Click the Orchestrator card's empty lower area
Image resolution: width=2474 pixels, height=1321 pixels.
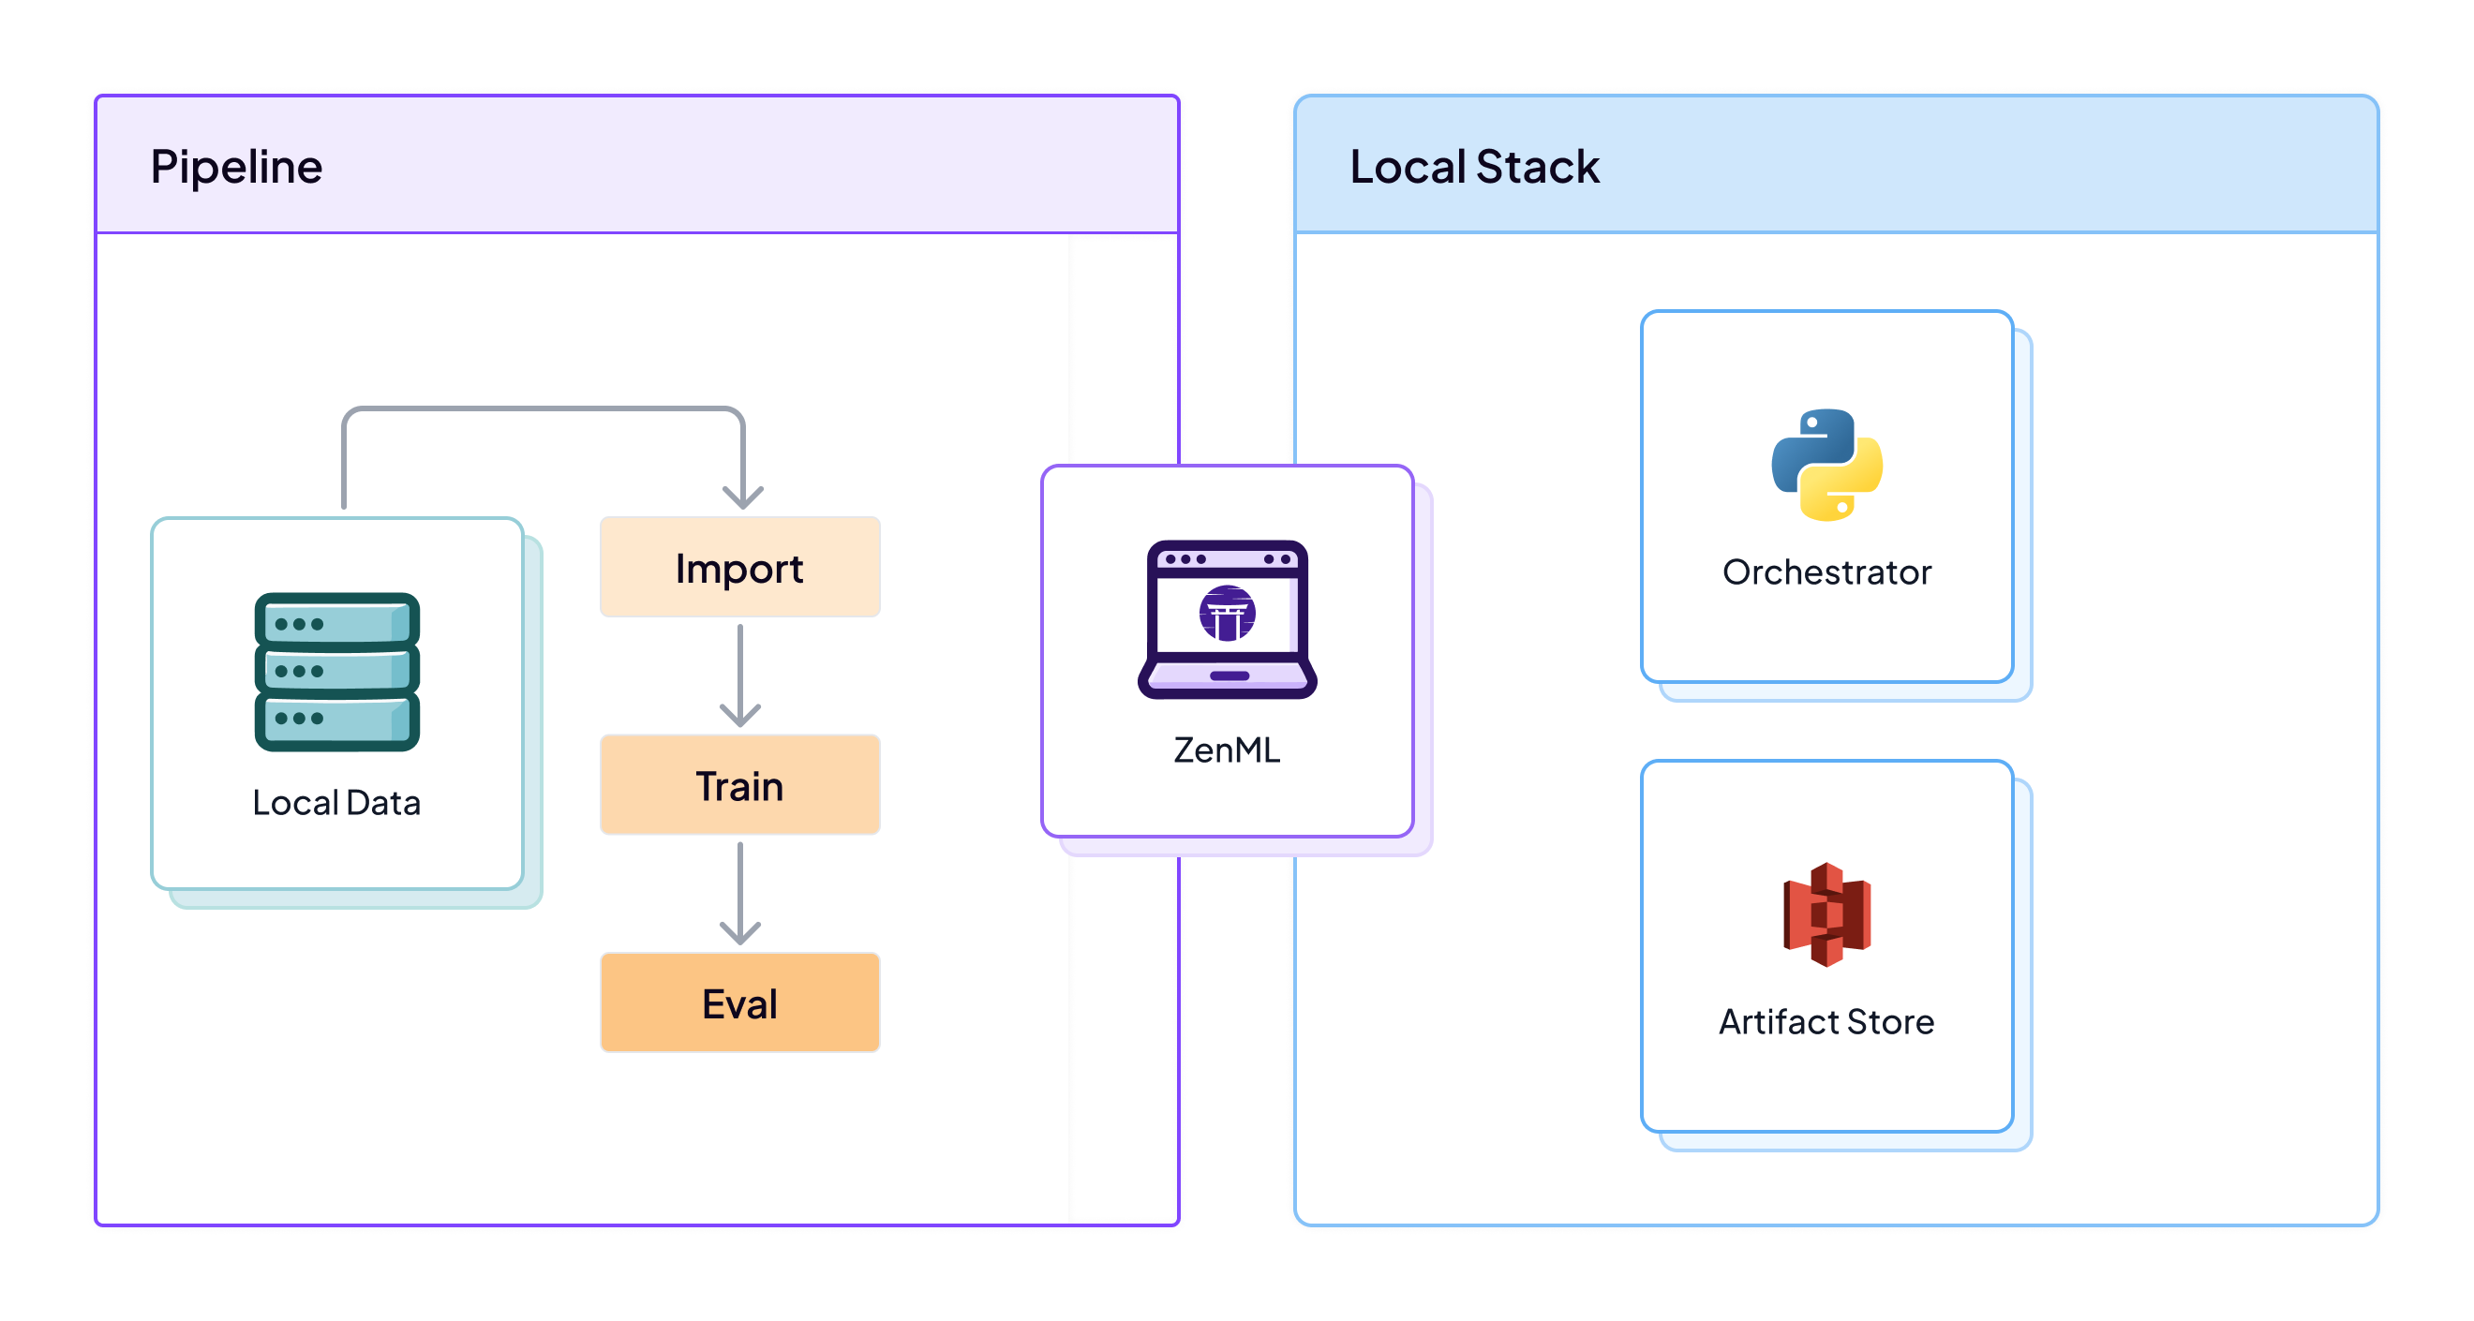pos(1826,635)
